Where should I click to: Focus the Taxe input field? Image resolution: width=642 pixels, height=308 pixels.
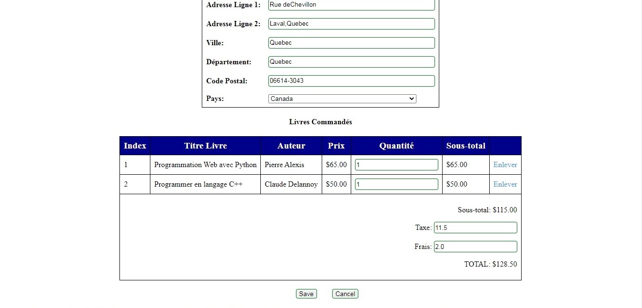pos(475,228)
